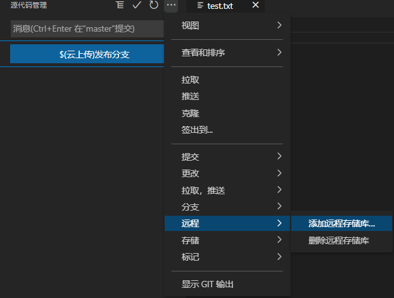Image resolution: width=394 pixels, height=298 pixels.
Task: Open the 存储 submenu
Action: click(x=227, y=240)
